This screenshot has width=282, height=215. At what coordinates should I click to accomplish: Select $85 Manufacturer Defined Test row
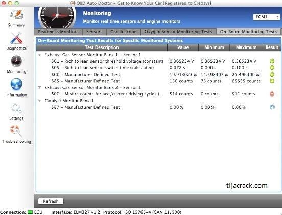point(158,81)
